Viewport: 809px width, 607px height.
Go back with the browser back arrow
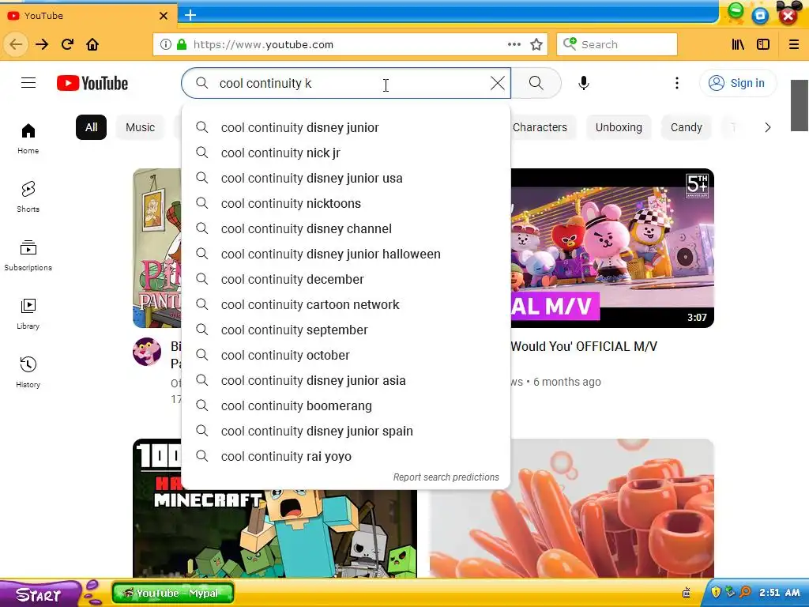(x=16, y=44)
